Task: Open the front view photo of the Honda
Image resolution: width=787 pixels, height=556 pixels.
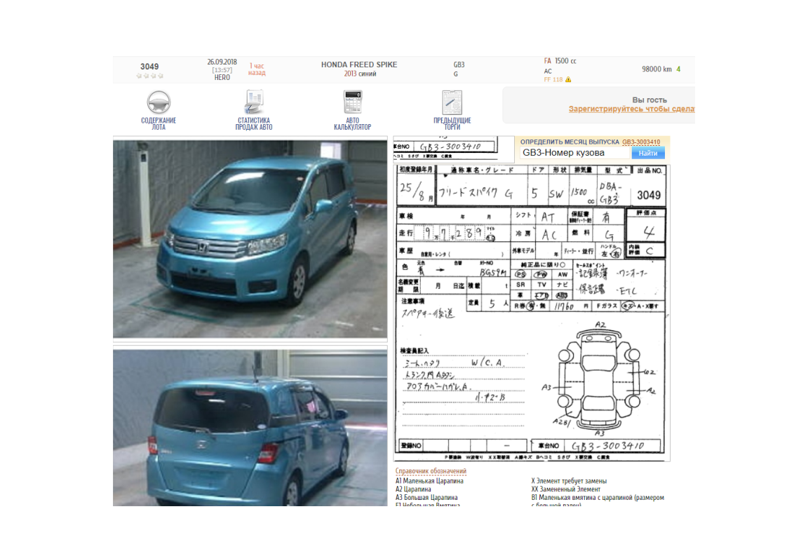Action: coord(250,239)
